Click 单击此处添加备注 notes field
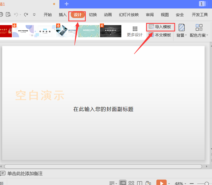The height and width of the screenshot is (185, 212). [25, 173]
